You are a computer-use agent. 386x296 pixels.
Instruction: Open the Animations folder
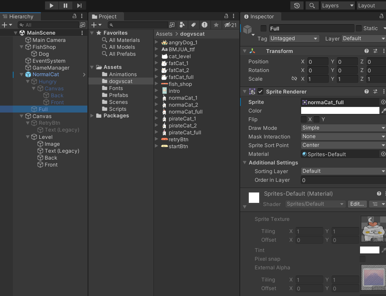point(123,74)
